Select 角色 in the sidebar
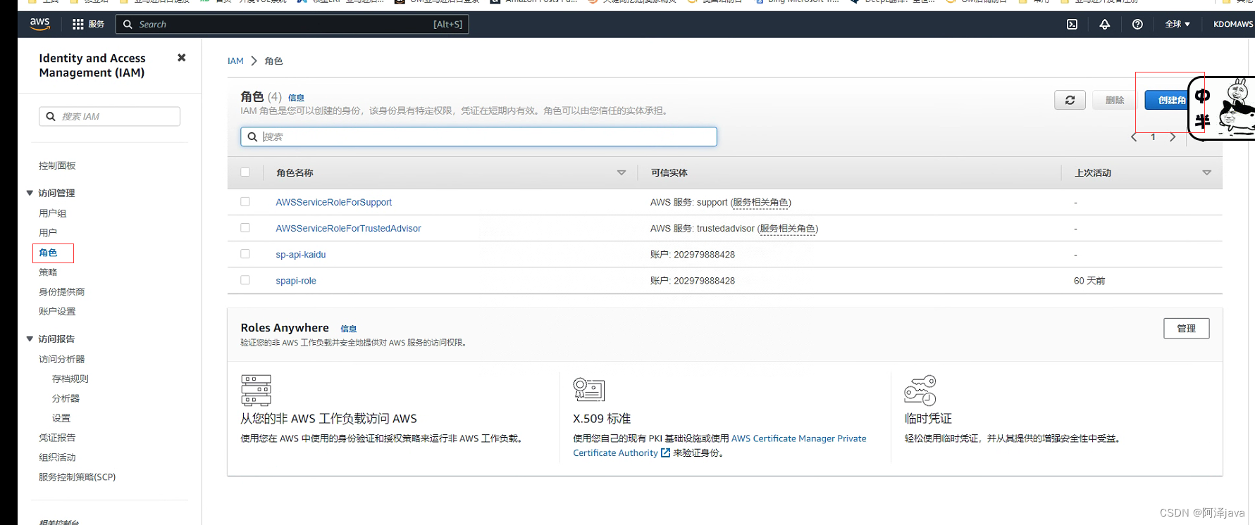The width and height of the screenshot is (1255, 525). [x=48, y=252]
